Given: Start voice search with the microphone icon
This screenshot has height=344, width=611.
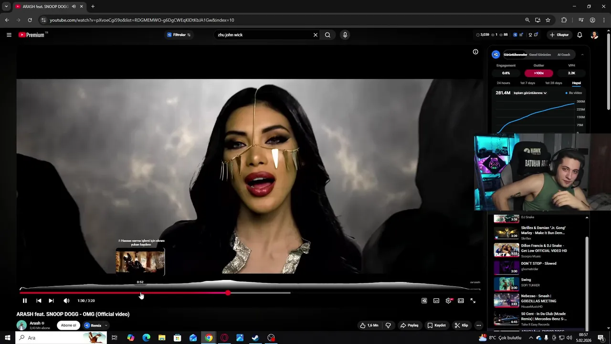Looking at the screenshot, I should click(x=345, y=35).
